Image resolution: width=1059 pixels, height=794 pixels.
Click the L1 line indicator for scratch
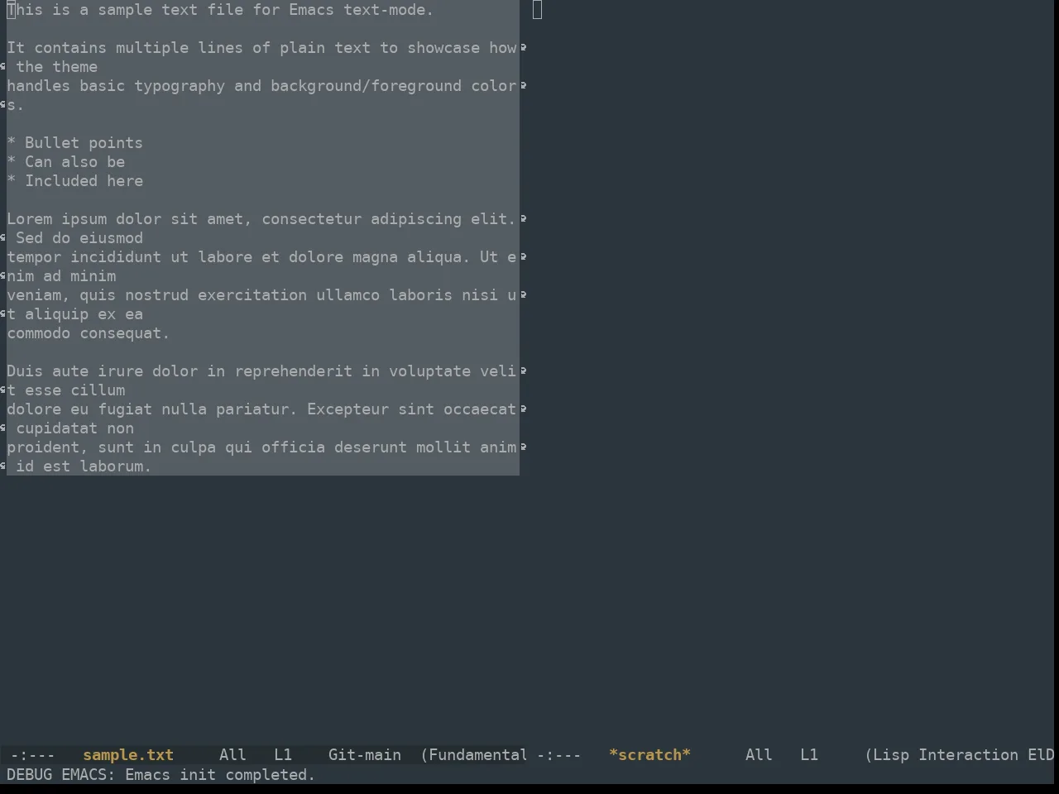pyautogui.click(x=809, y=754)
